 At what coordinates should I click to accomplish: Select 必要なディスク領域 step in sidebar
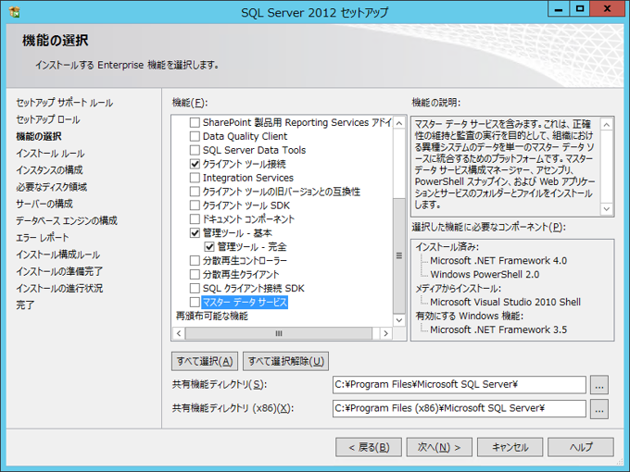click(52, 187)
